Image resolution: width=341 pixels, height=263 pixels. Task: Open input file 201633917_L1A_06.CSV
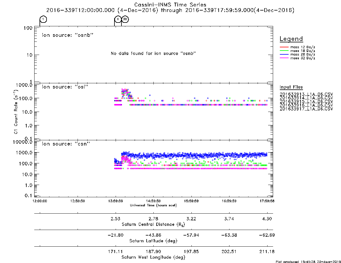pyautogui.click(x=306, y=109)
